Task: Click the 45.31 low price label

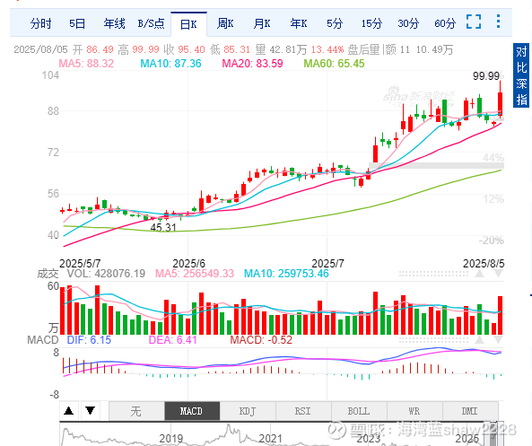Action: [163, 227]
